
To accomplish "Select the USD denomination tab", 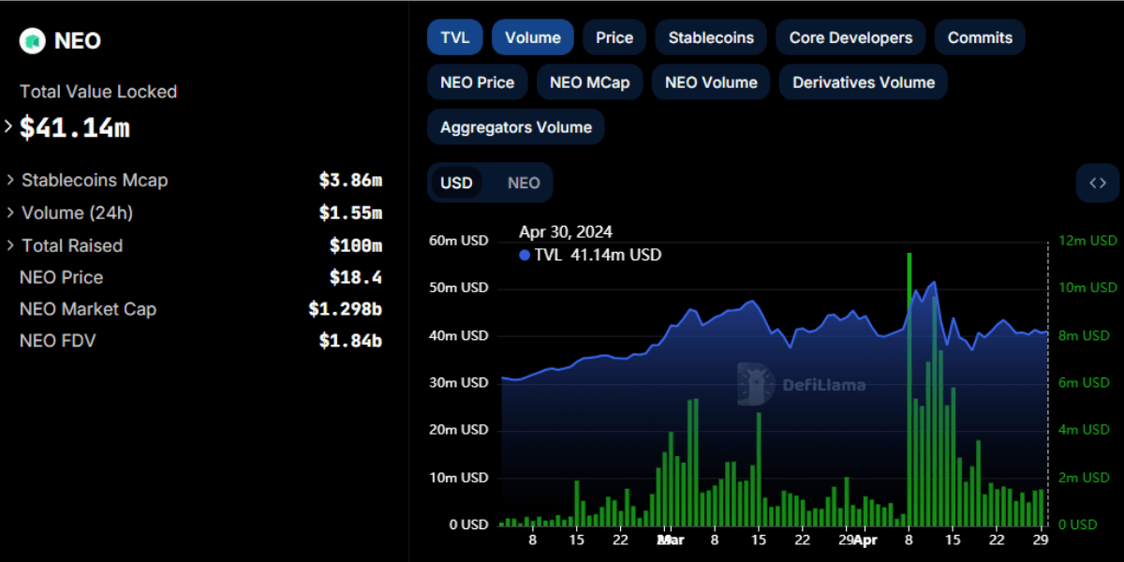I will pos(456,183).
